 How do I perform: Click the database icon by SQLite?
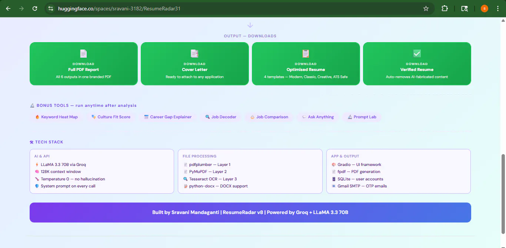click(x=334, y=179)
